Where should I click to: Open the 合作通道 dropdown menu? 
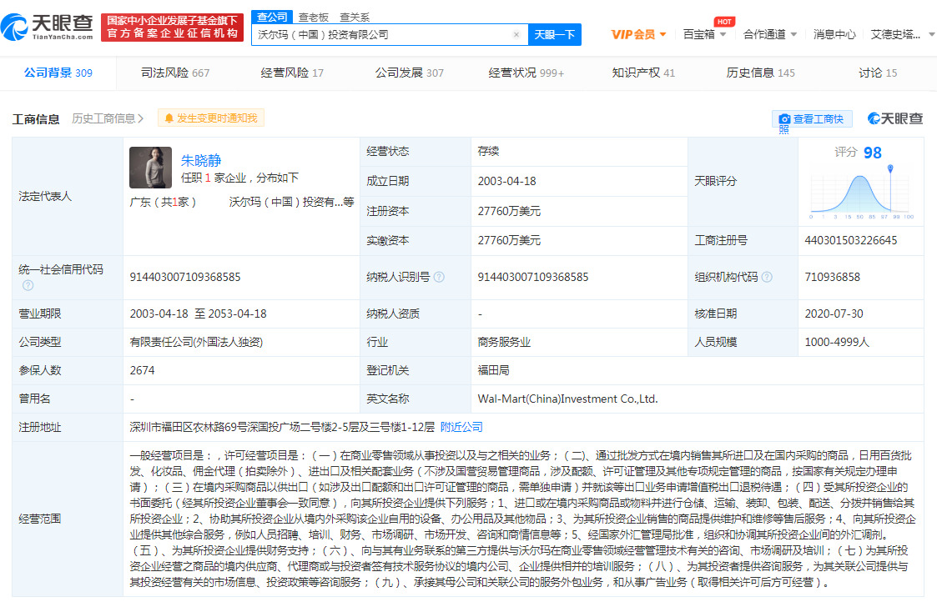pos(769,35)
